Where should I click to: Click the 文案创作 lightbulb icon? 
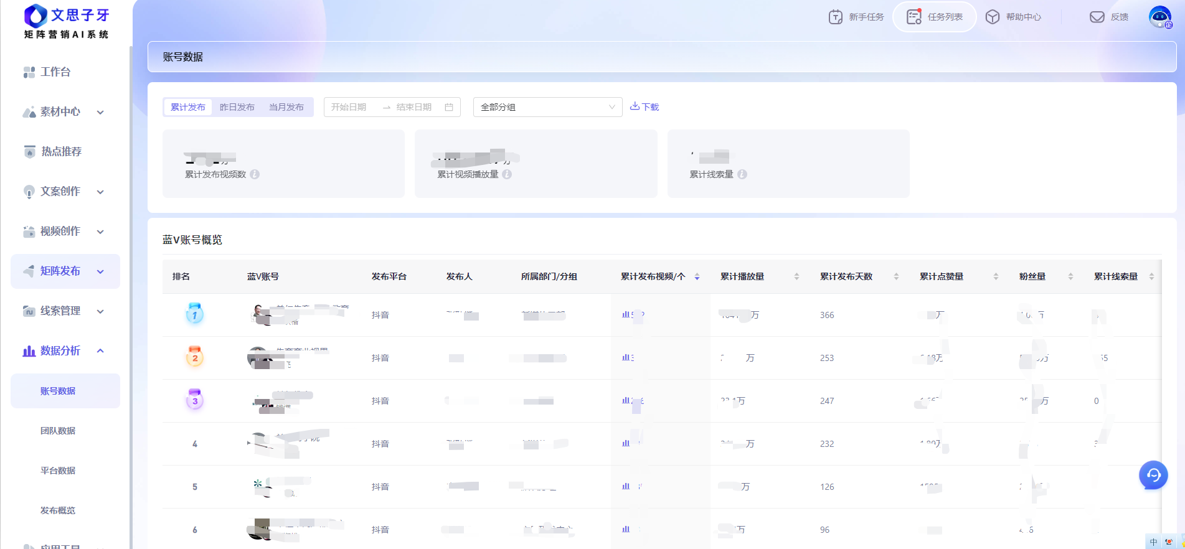tap(29, 192)
